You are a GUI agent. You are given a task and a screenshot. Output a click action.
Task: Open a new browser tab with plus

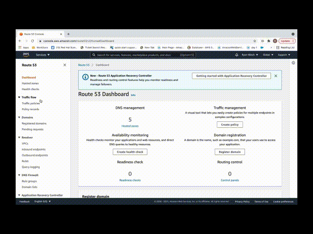pos(68,34)
